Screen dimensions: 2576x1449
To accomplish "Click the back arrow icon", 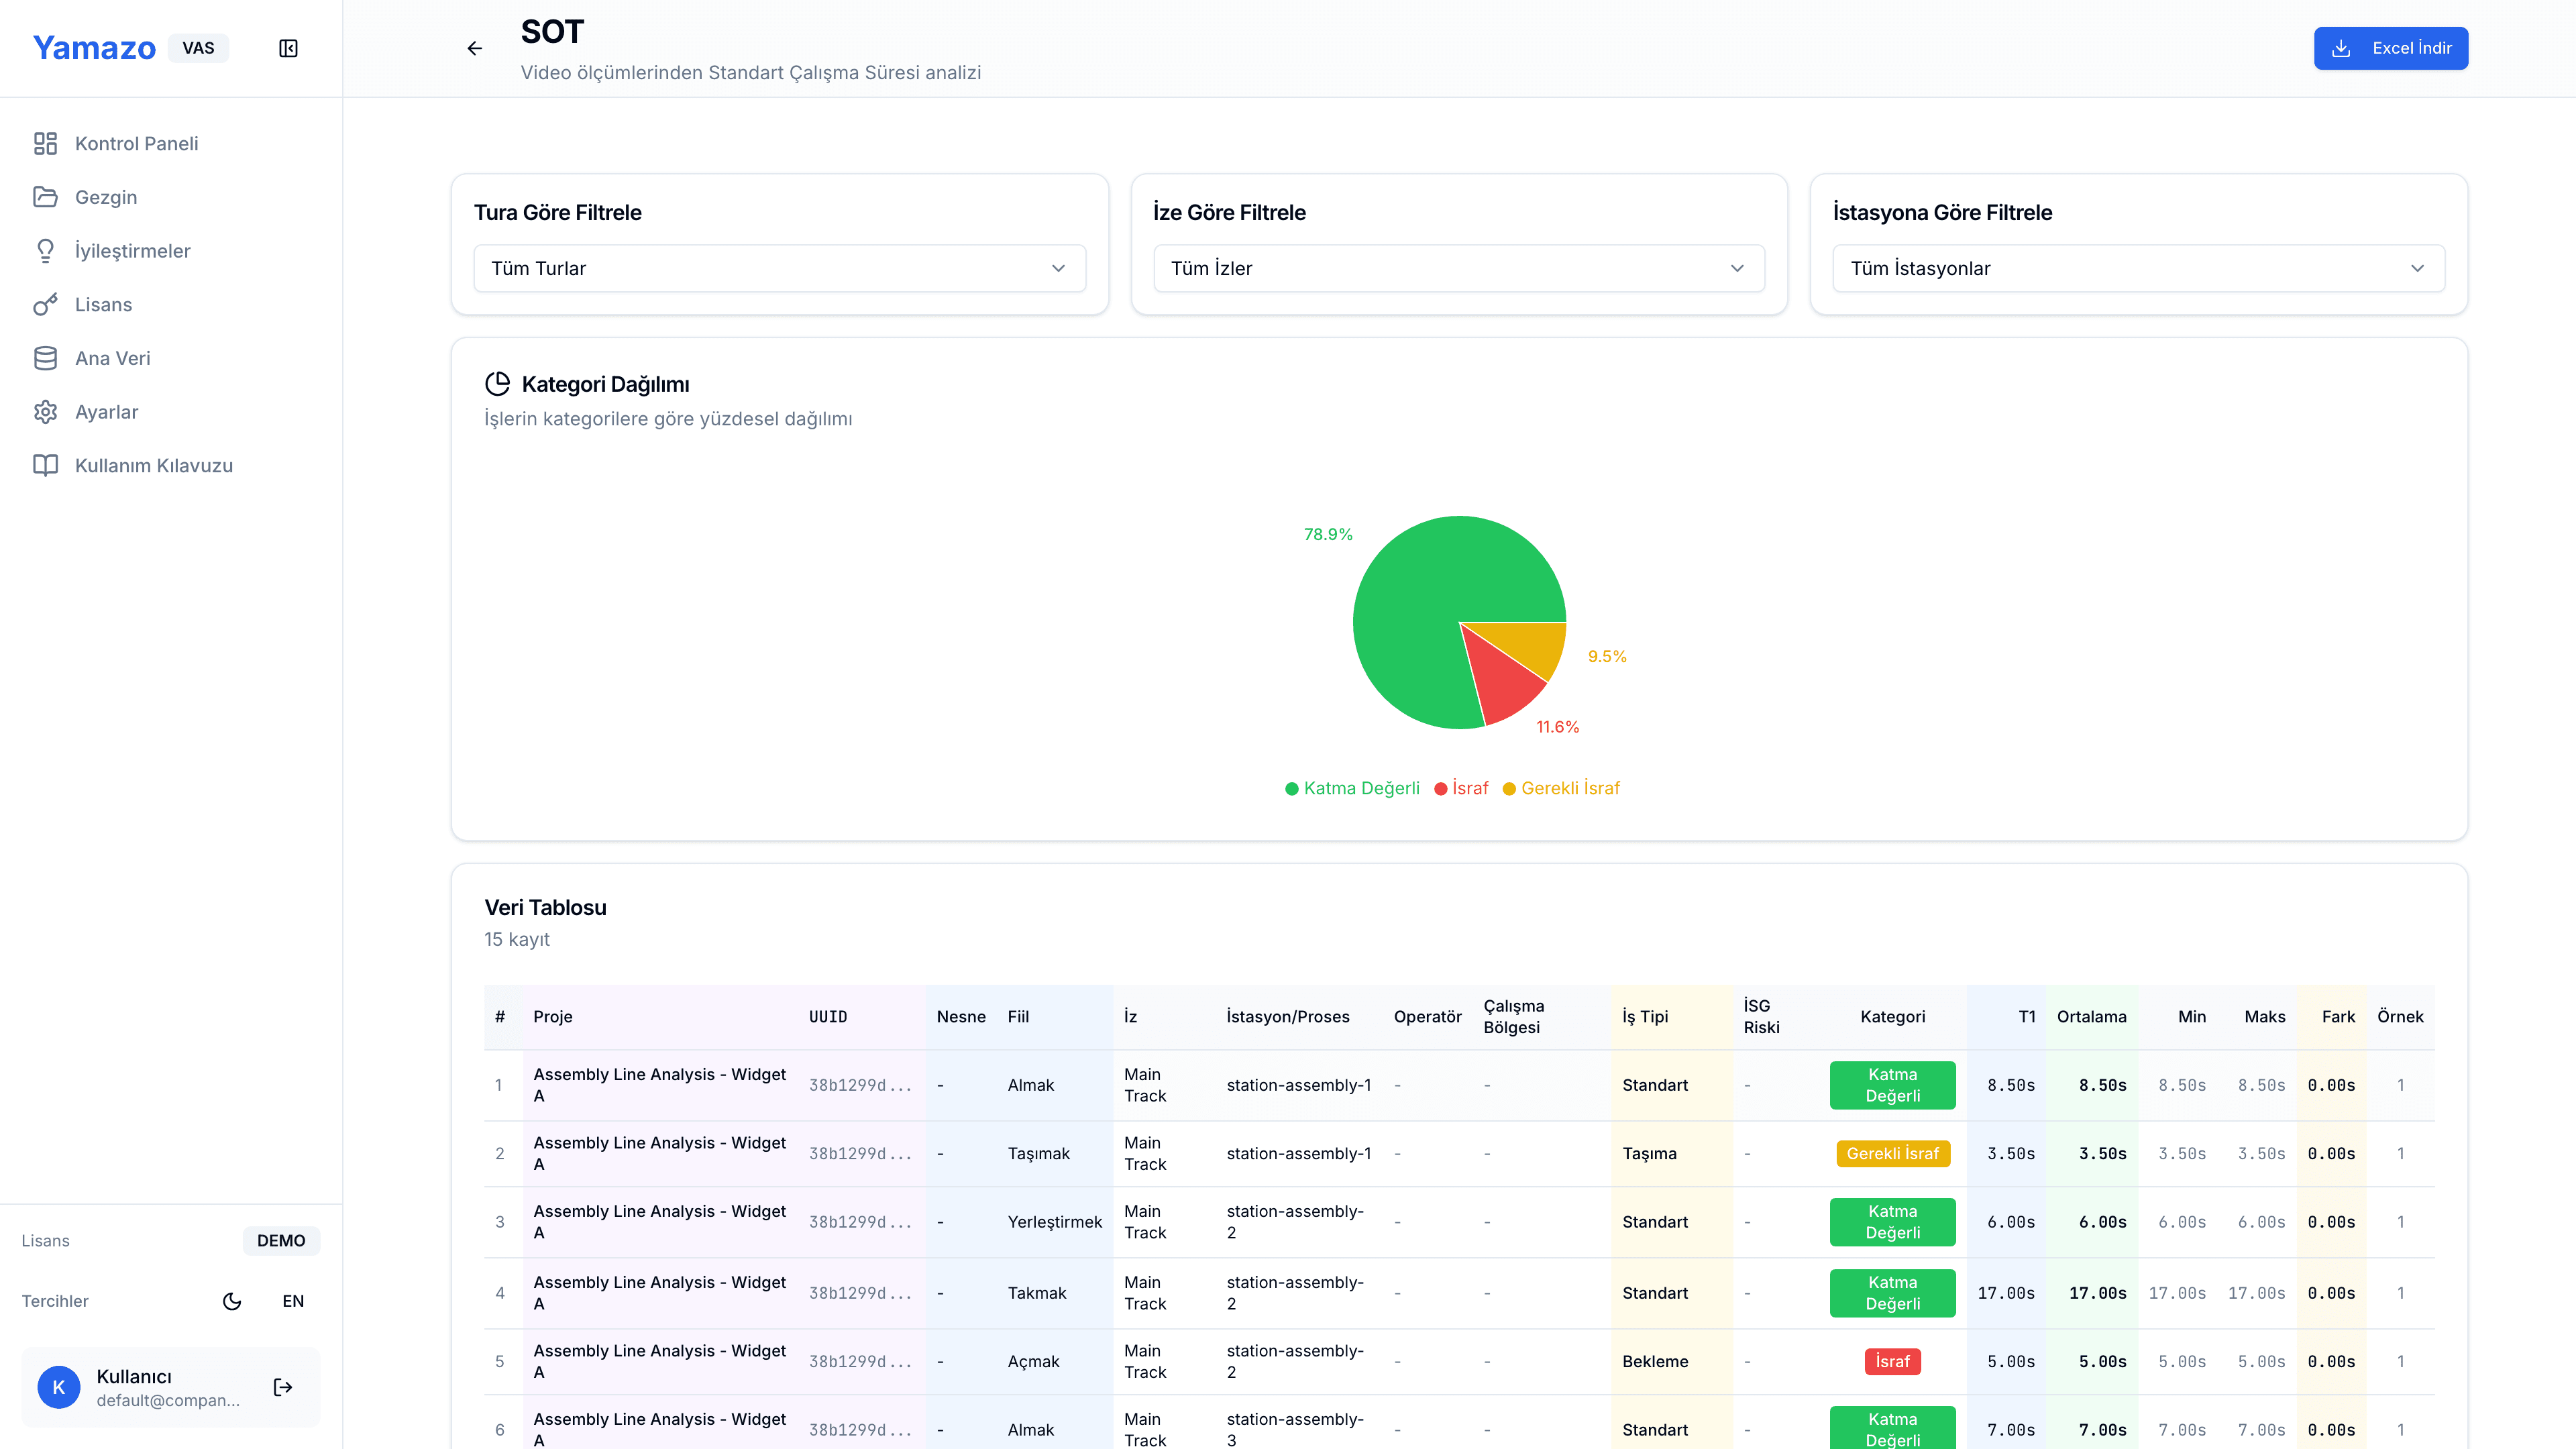I will pos(475,48).
